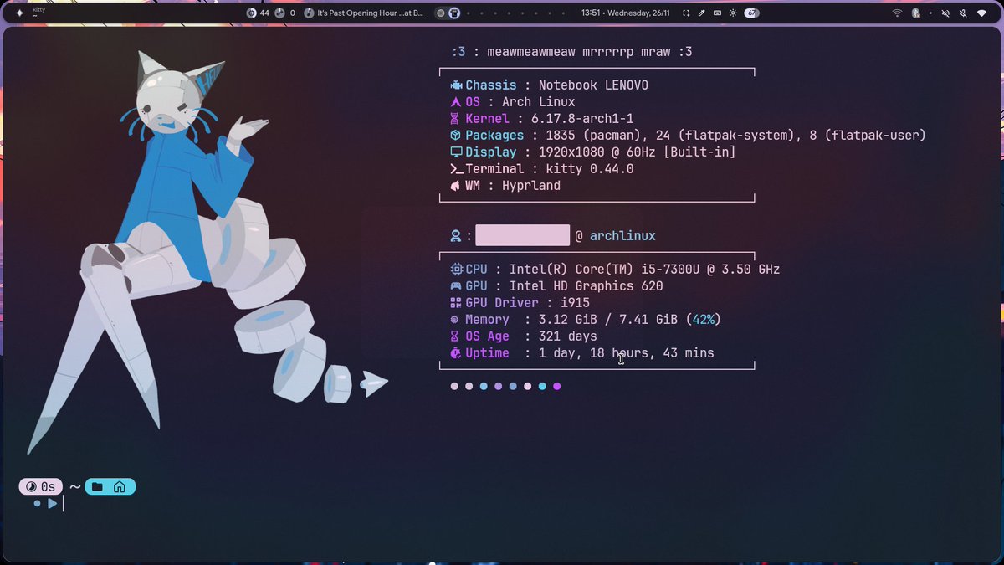The width and height of the screenshot is (1004, 565).
Task: Click the CPU usage indicator showing 44
Action: (x=259, y=13)
